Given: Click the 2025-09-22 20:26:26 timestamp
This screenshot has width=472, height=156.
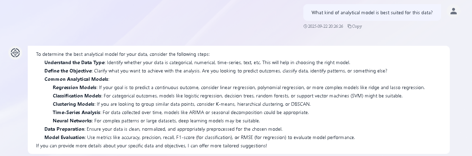Looking at the screenshot, I should click(326, 26).
